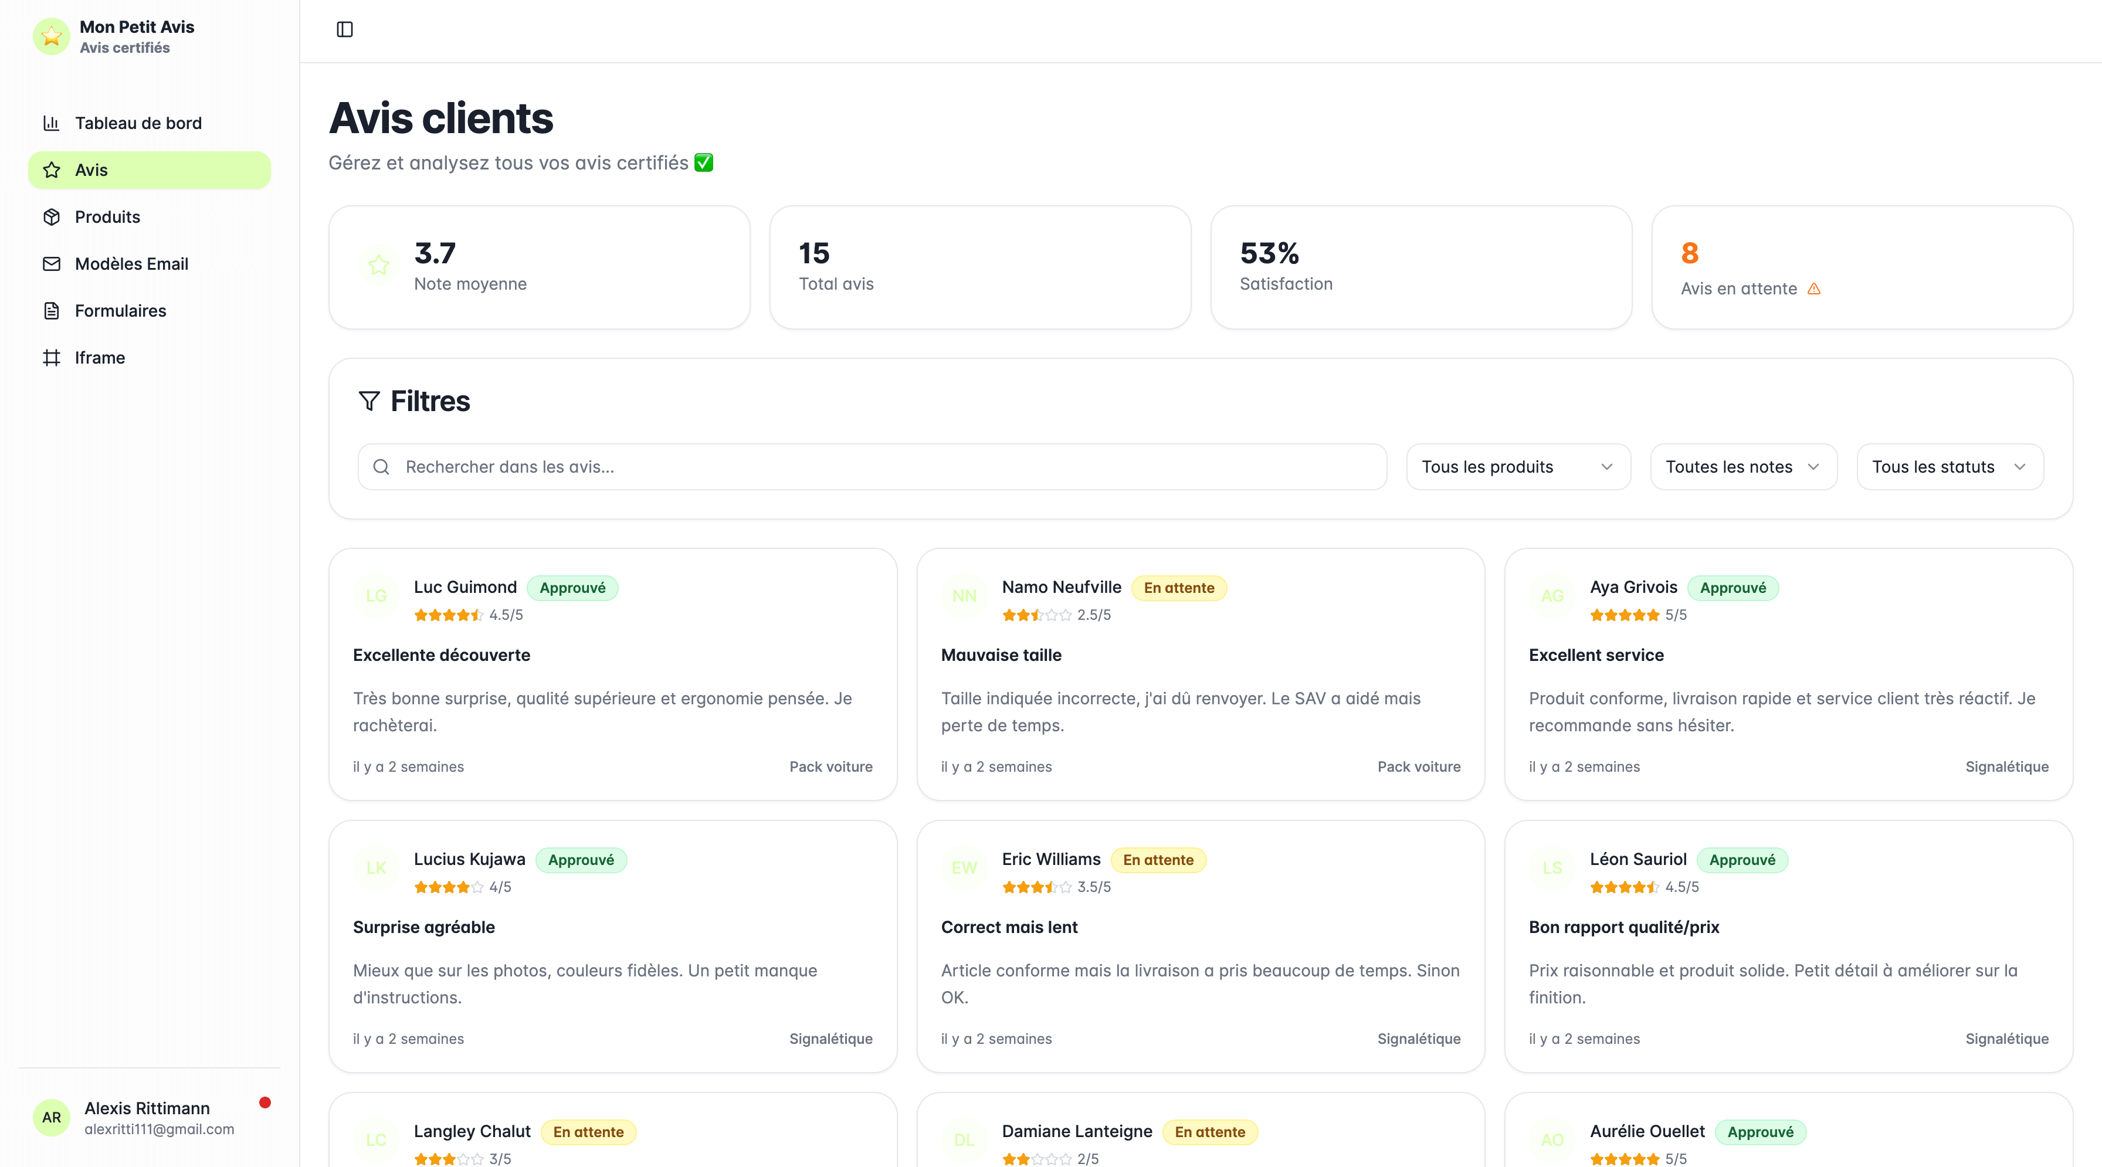Click the star rating on Aya Grivois review
2102x1167 pixels.
(1624, 615)
